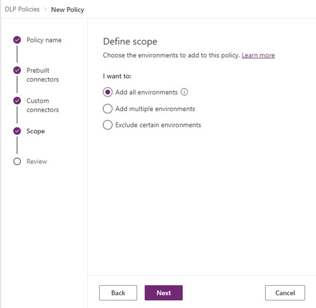Select the Exclude certain environments radio button
The width and height of the screenshot is (316, 308).
pos(107,125)
